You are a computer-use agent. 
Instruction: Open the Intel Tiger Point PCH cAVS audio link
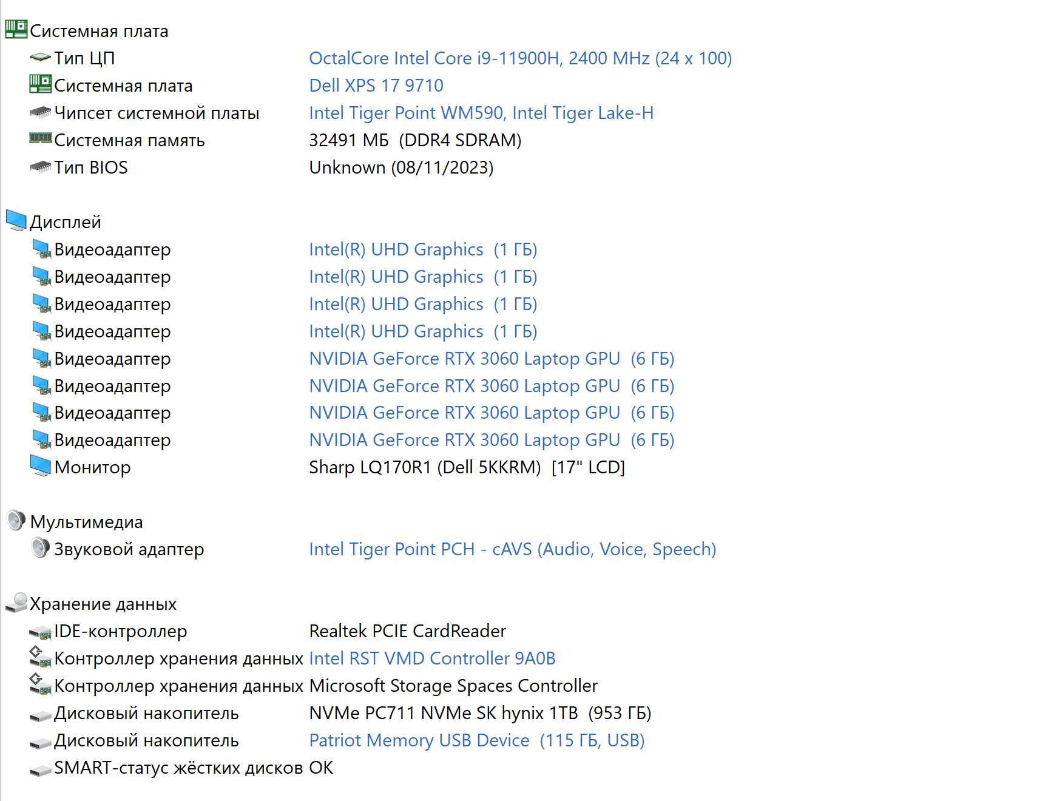point(513,549)
